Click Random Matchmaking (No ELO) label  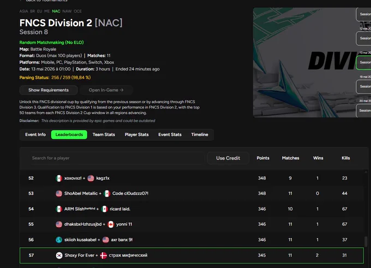click(x=52, y=43)
